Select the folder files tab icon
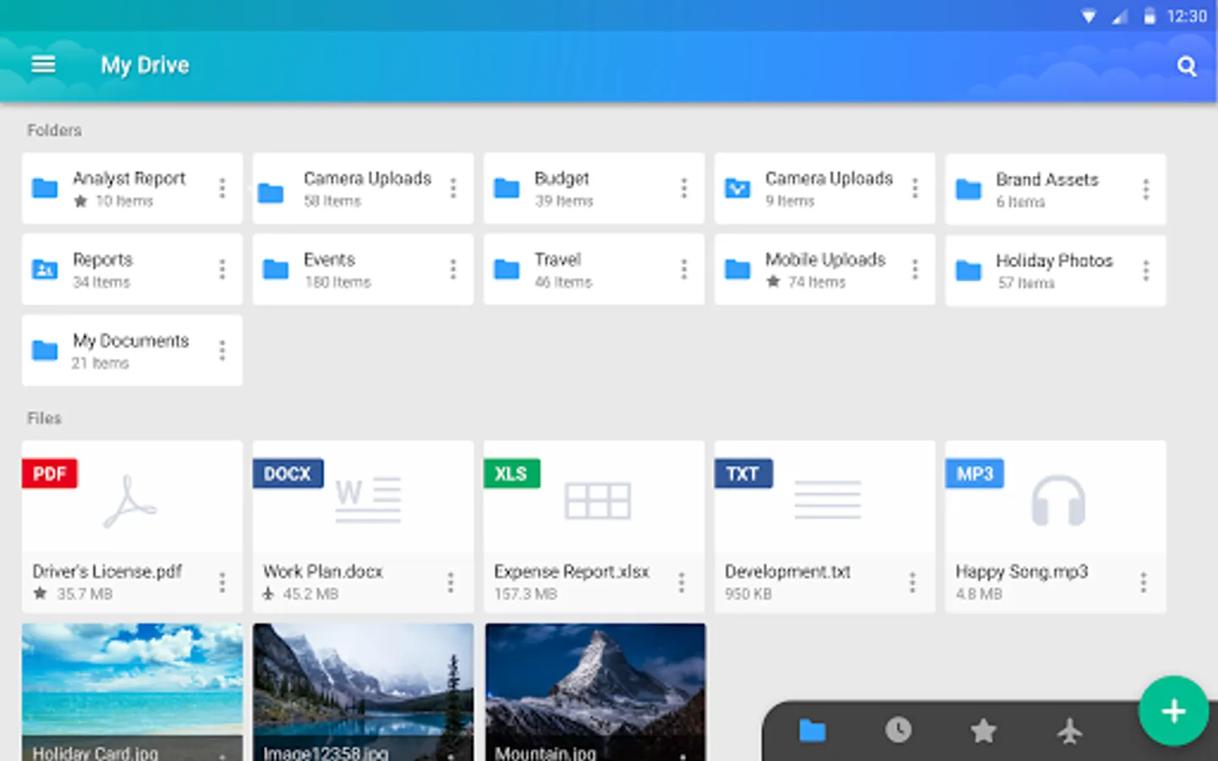1218x761 pixels. [812, 730]
